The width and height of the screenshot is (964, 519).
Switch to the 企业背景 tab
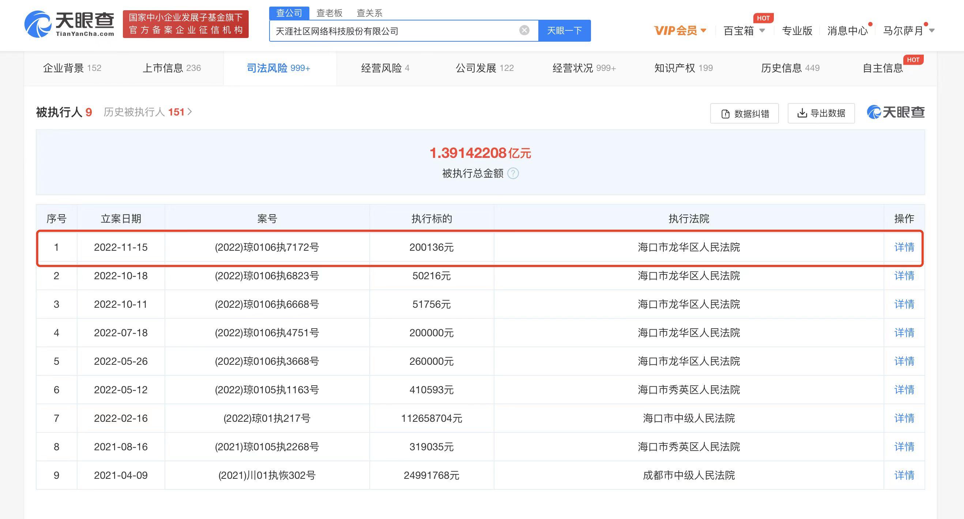[x=72, y=68]
